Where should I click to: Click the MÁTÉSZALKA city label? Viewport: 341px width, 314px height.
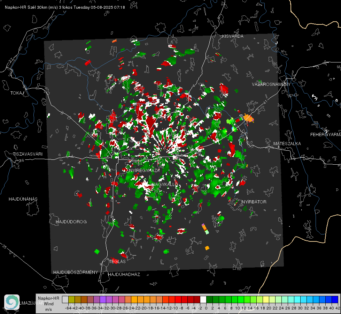coord(287,144)
